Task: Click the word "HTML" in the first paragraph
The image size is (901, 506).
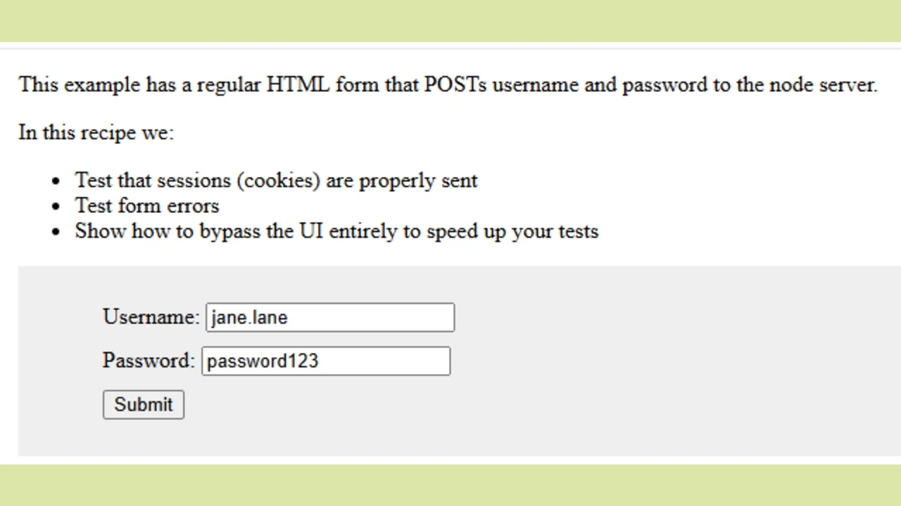Action: pos(298,85)
